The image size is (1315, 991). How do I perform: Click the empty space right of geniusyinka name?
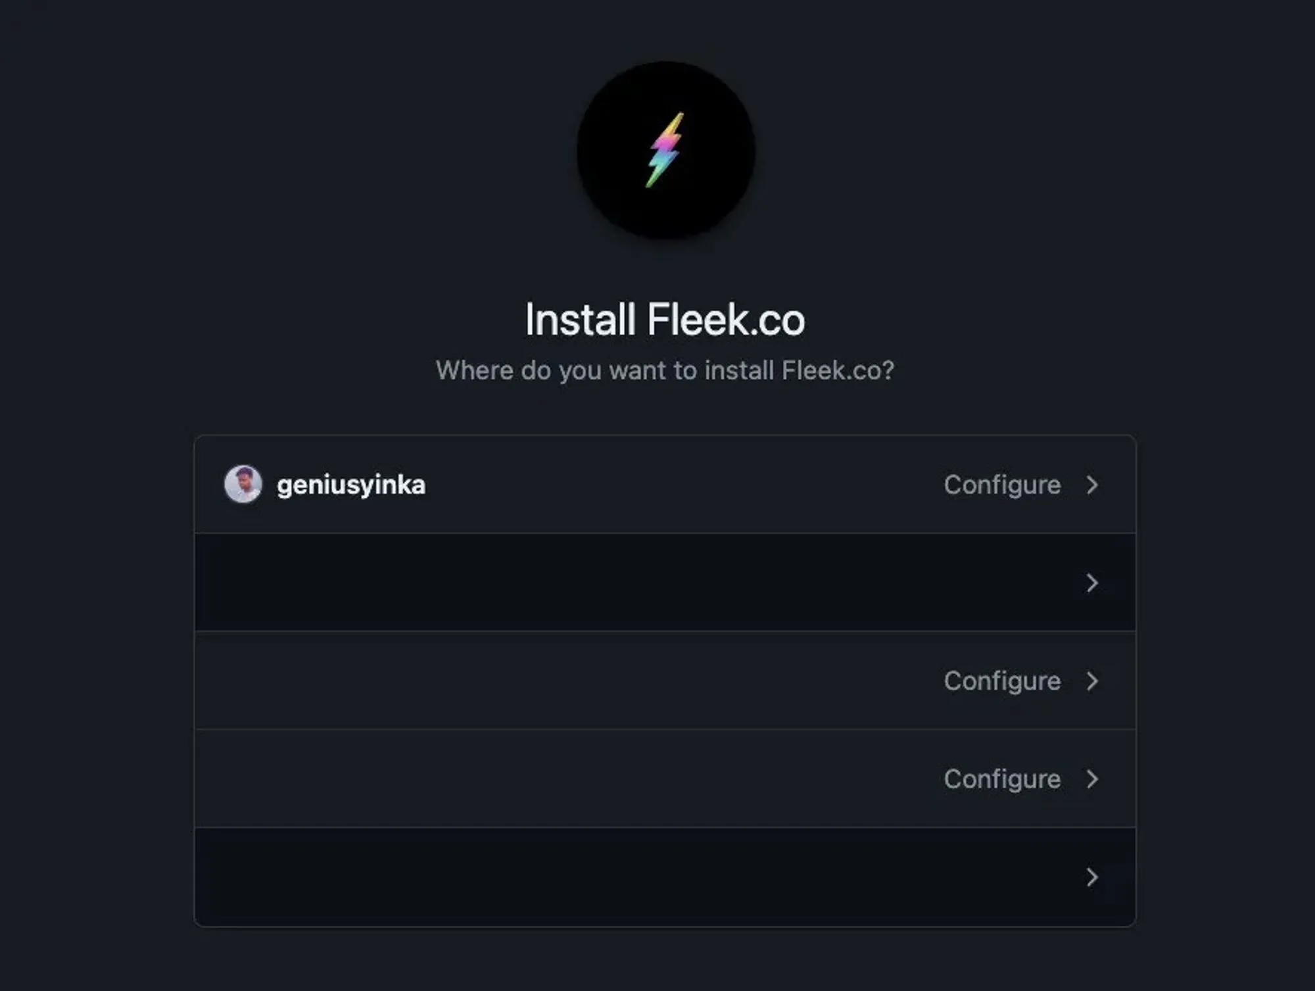coord(657,485)
